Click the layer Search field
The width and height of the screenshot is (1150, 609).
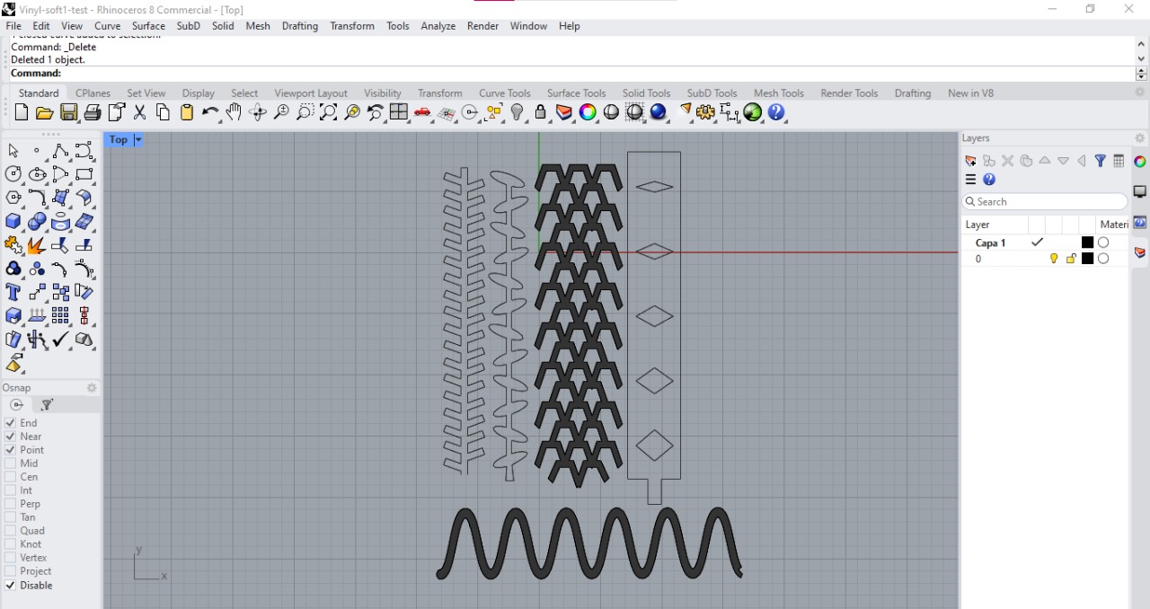(x=1044, y=202)
